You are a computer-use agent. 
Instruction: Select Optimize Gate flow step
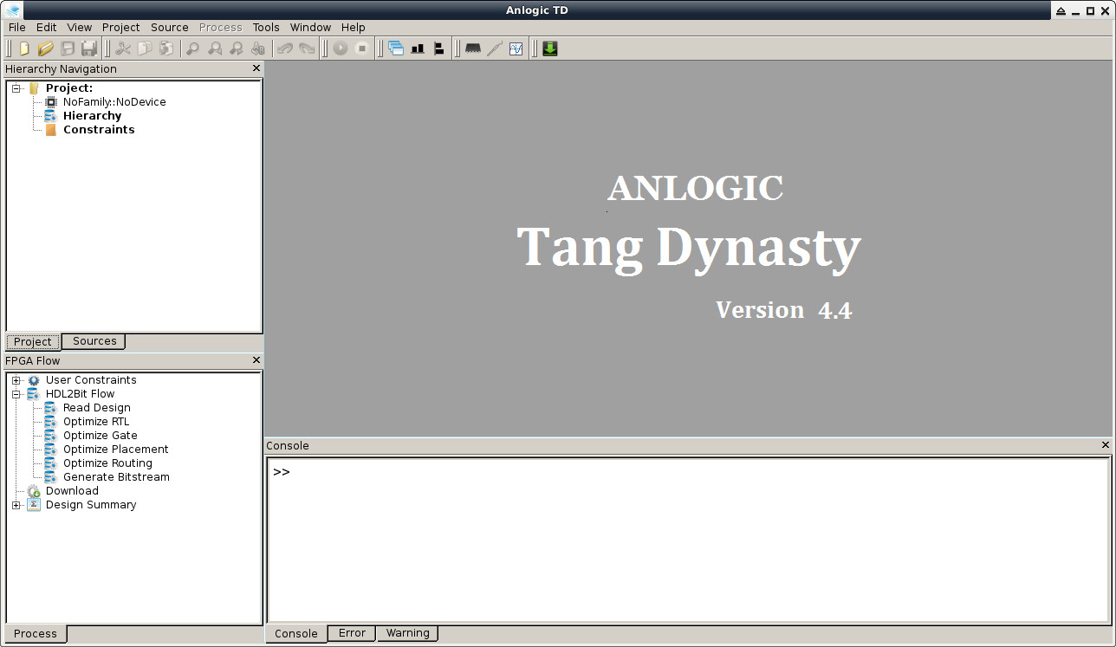(101, 436)
